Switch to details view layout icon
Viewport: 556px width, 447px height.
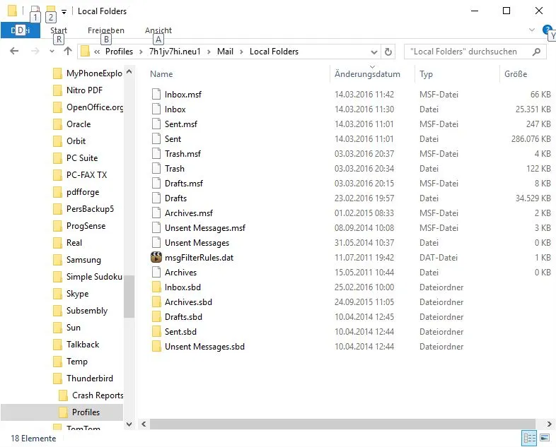point(529,438)
